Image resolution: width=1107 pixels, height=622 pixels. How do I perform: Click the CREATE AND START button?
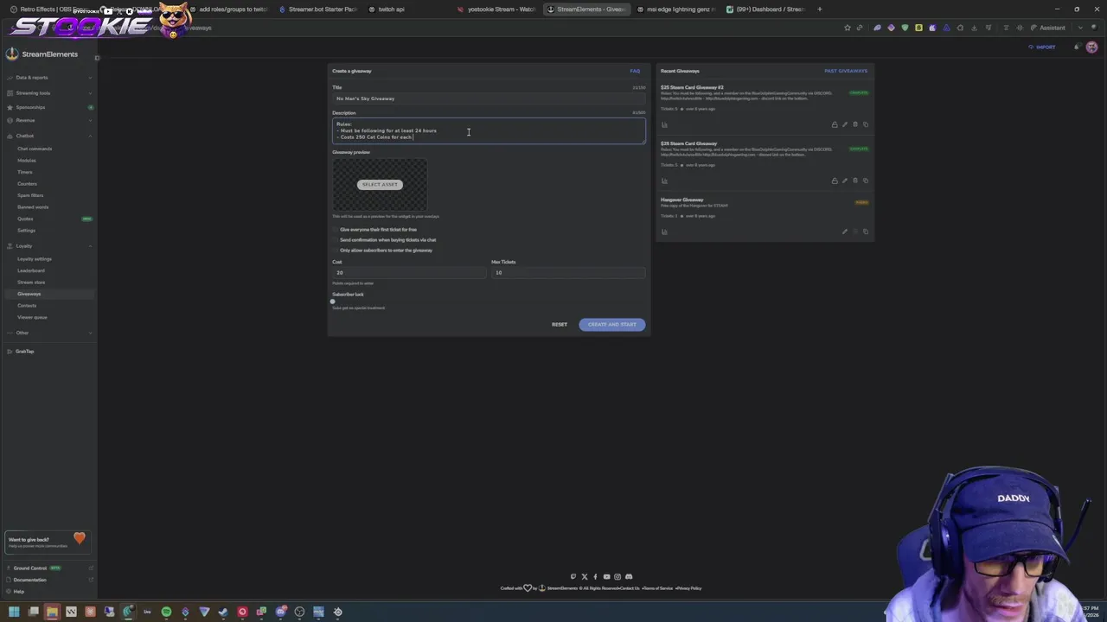click(x=612, y=325)
